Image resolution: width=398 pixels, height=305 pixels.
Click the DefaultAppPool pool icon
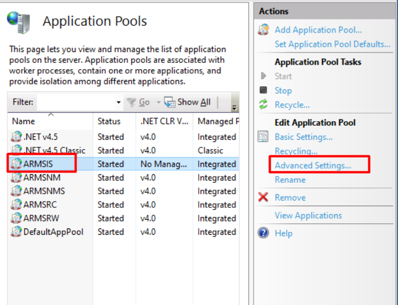click(x=16, y=232)
